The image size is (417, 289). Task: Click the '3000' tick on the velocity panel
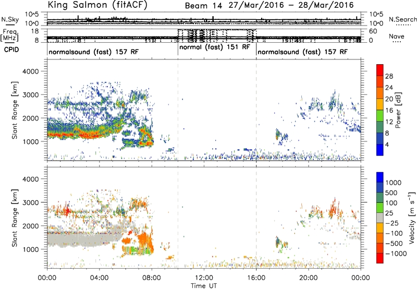tap(30, 202)
